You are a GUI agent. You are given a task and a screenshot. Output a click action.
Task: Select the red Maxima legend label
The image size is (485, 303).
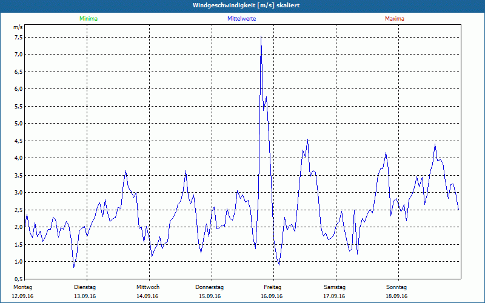395,19
